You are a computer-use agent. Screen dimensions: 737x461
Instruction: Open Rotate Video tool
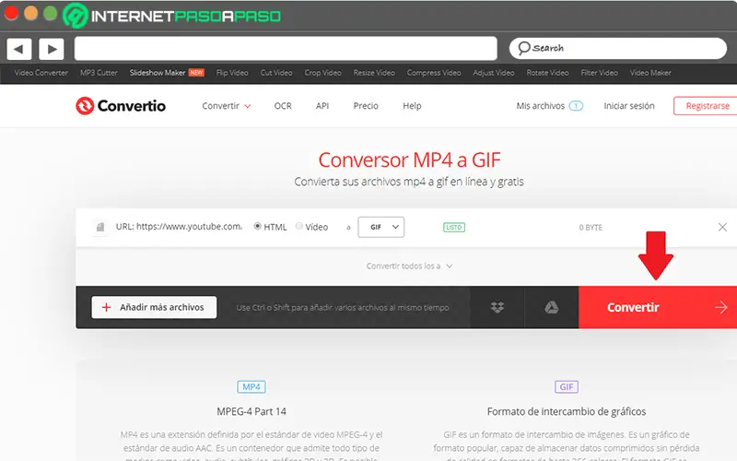(x=547, y=73)
